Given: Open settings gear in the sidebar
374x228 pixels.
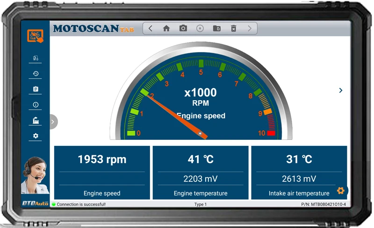Looking at the screenshot, I should (36, 136).
